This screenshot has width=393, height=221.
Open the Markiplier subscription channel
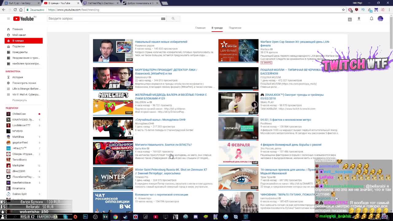click(x=18, y=165)
